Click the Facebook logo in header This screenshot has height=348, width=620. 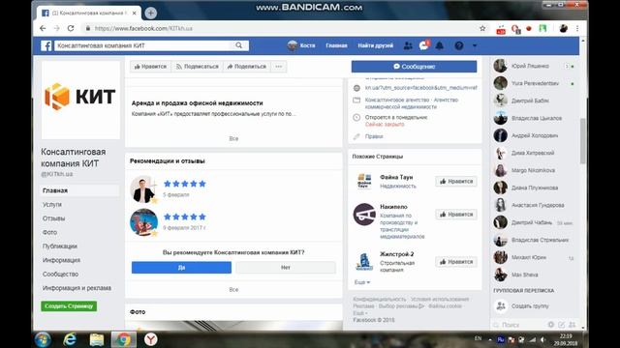46,45
